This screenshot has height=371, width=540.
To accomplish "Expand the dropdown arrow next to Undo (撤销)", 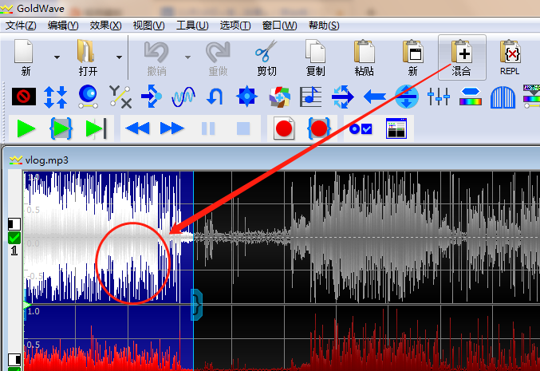I will [187, 57].
